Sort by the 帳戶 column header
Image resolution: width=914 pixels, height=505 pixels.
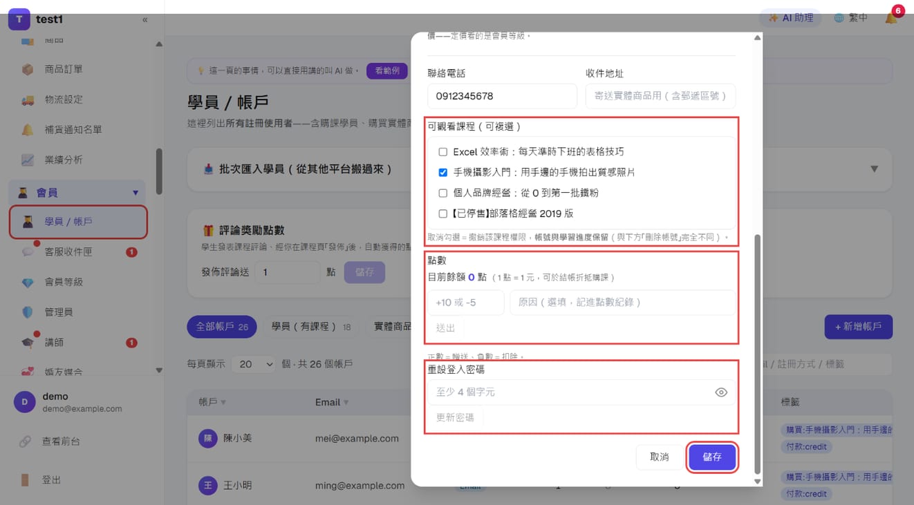click(212, 402)
